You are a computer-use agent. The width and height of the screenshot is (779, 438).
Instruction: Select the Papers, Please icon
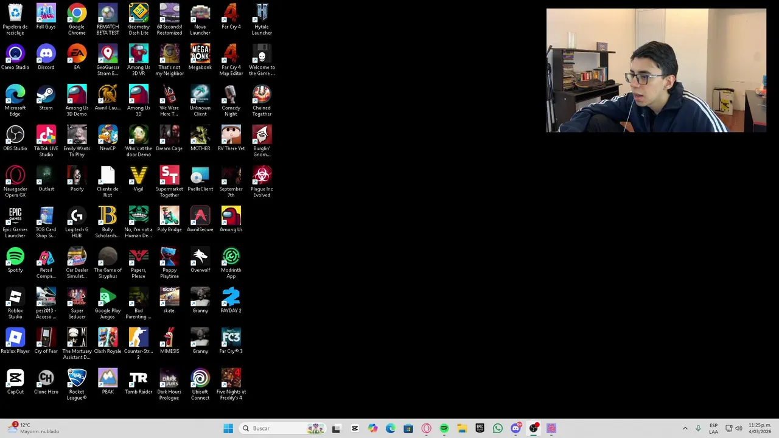click(139, 263)
